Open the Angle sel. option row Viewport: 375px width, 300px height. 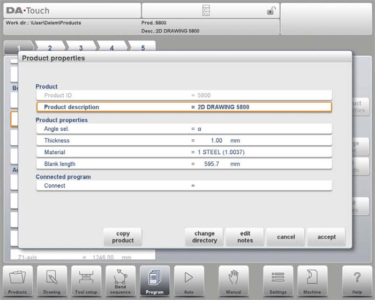184,128
